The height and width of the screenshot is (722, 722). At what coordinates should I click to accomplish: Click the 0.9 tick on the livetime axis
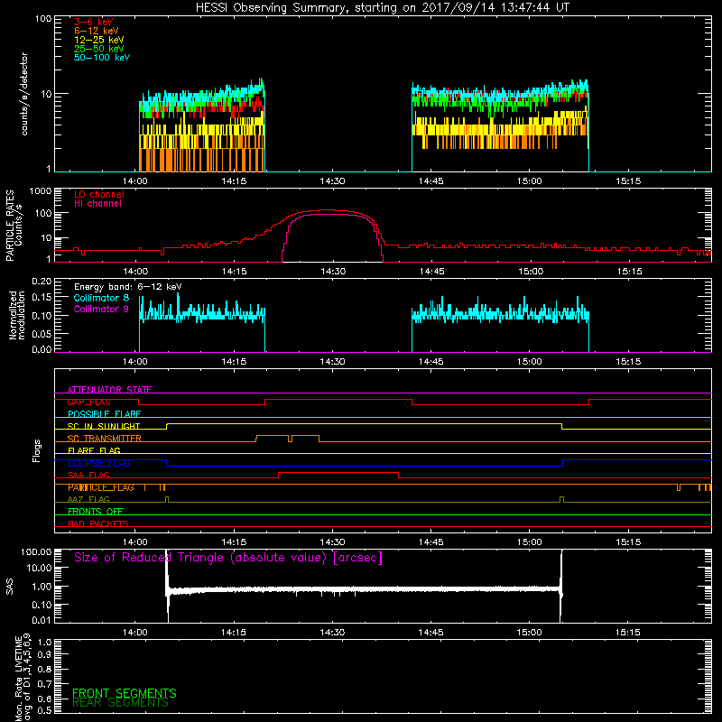coord(44,655)
